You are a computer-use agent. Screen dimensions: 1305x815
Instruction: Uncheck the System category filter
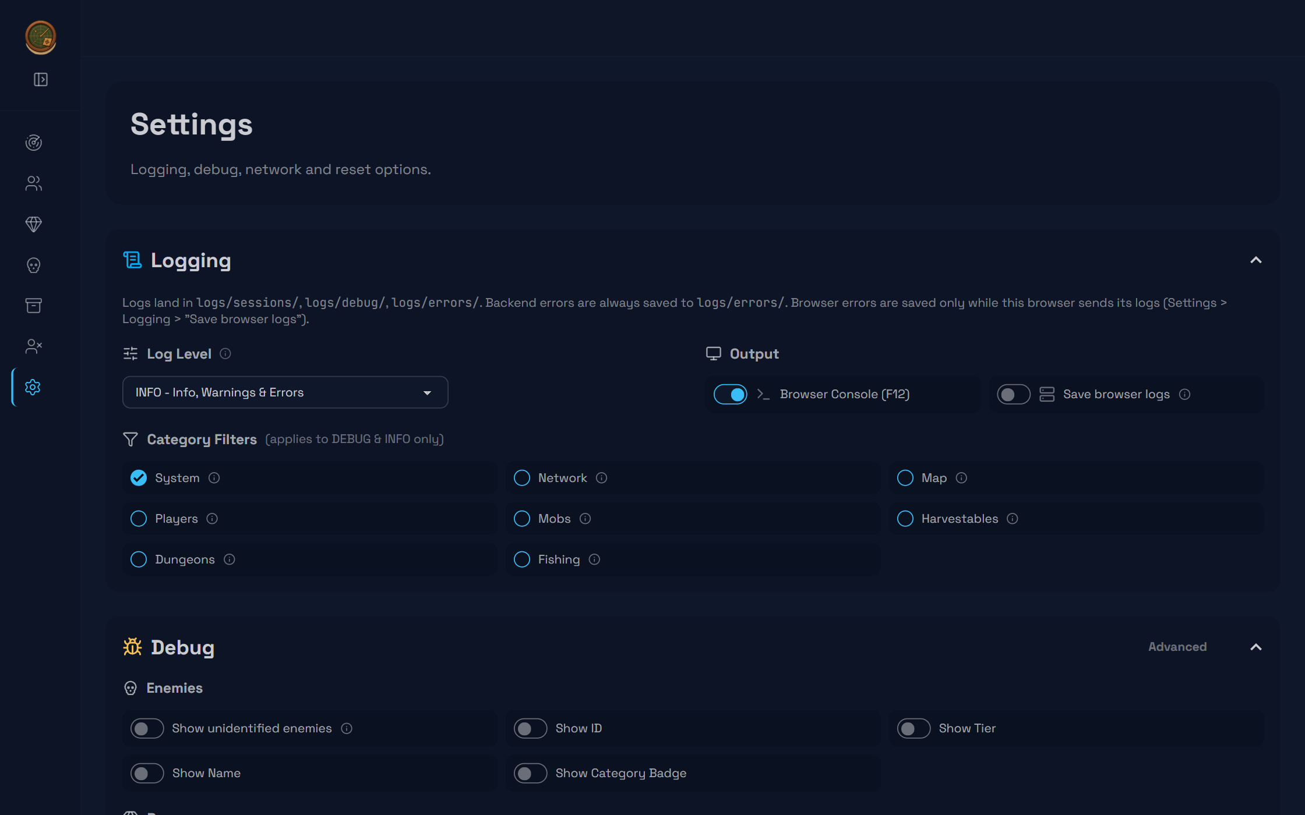(x=139, y=478)
